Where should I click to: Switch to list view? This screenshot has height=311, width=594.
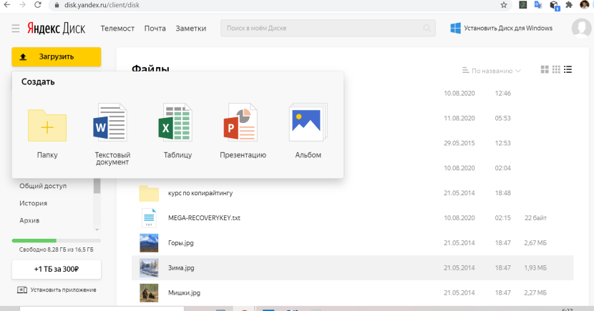coord(568,70)
